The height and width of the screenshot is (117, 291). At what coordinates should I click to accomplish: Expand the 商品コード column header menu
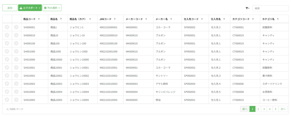click(x=39, y=19)
